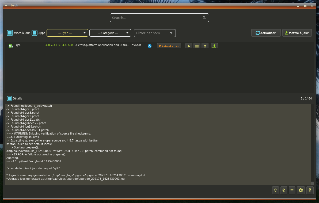Open About with bottom-right question mark
The width and height of the screenshot is (319, 203).
pos(310,190)
